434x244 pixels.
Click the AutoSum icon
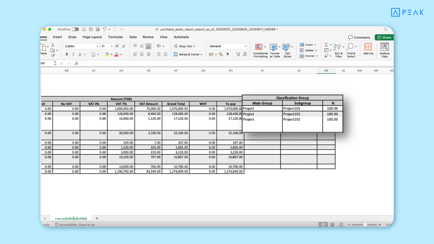tap(325, 44)
